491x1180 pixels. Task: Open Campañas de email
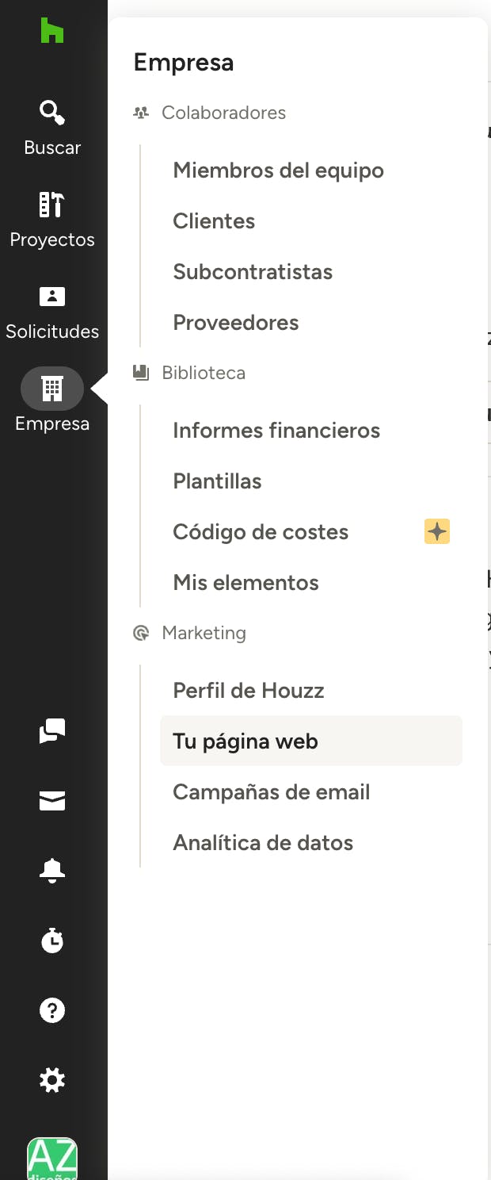coord(271,792)
